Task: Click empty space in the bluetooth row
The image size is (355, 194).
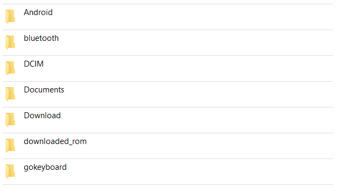Action: click(192, 42)
